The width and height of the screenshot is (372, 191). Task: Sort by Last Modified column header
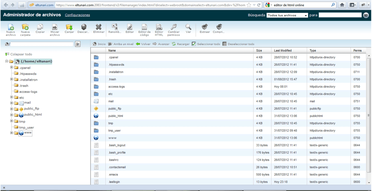pos(289,50)
